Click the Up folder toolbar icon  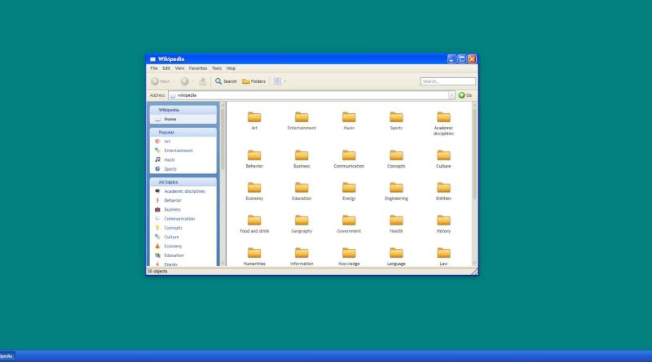coord(202,81)
